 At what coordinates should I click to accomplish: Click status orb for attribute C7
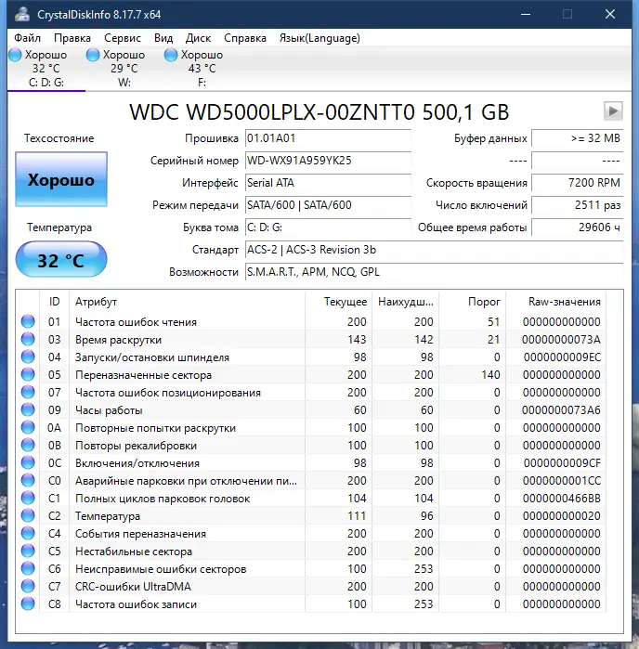tap(28, 586)
